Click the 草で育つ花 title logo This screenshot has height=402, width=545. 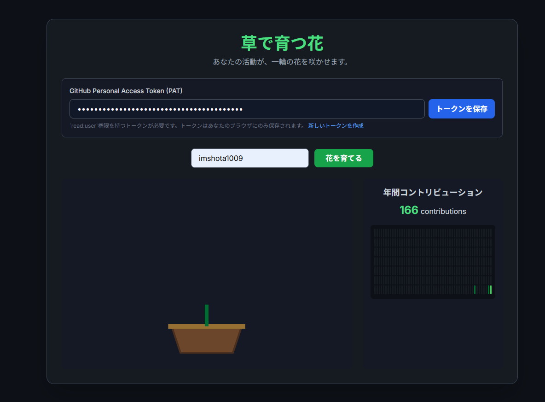point(282,43)
